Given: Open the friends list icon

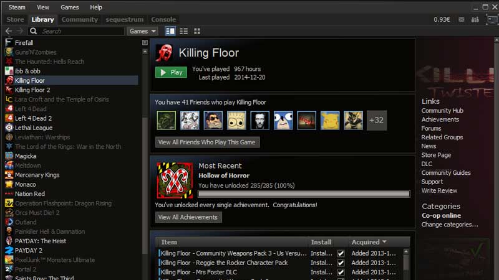Looking at the screenshot, I should coord(475,20).
